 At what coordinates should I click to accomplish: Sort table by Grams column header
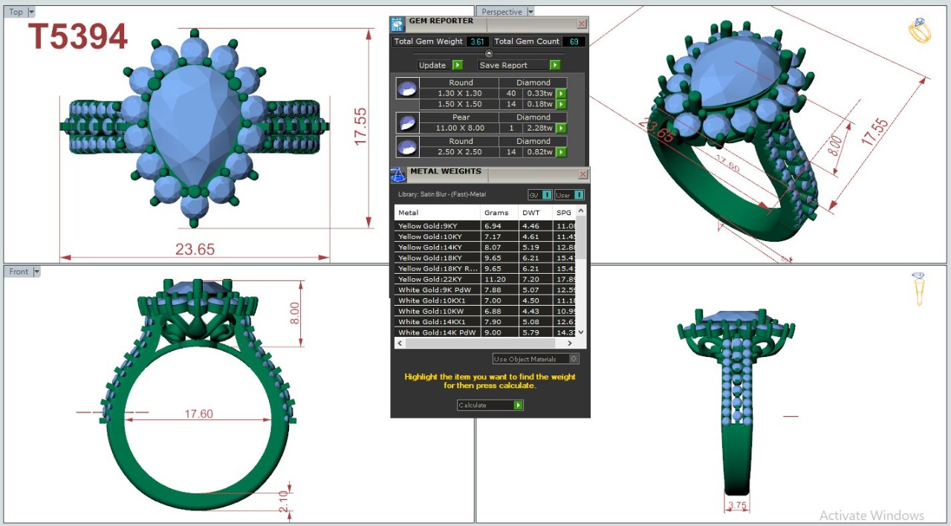tap(496, 213)
